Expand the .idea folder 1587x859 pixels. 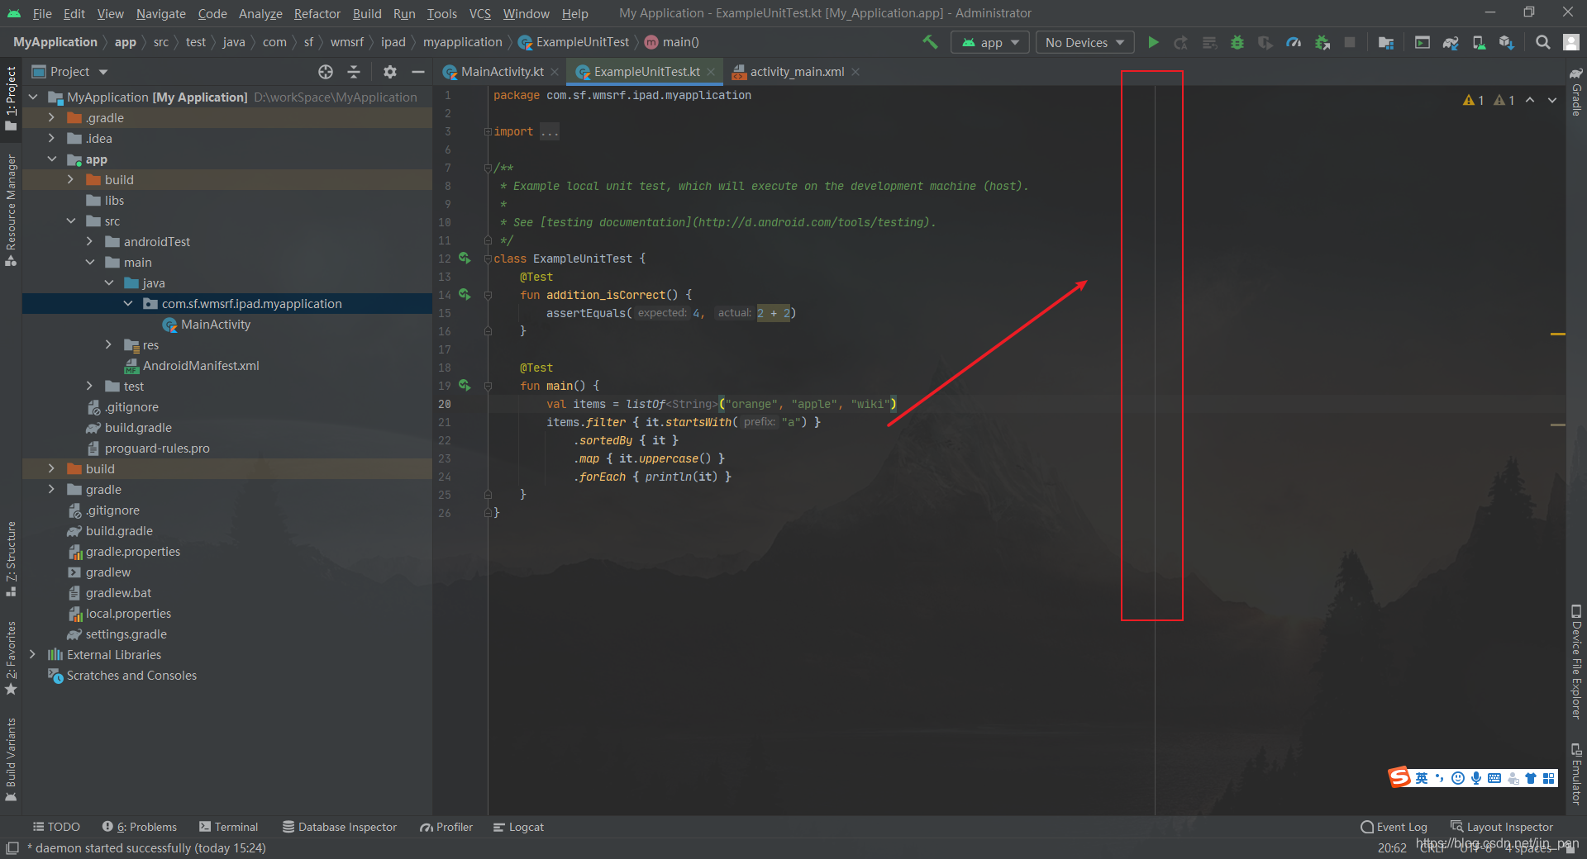(51, 139)
